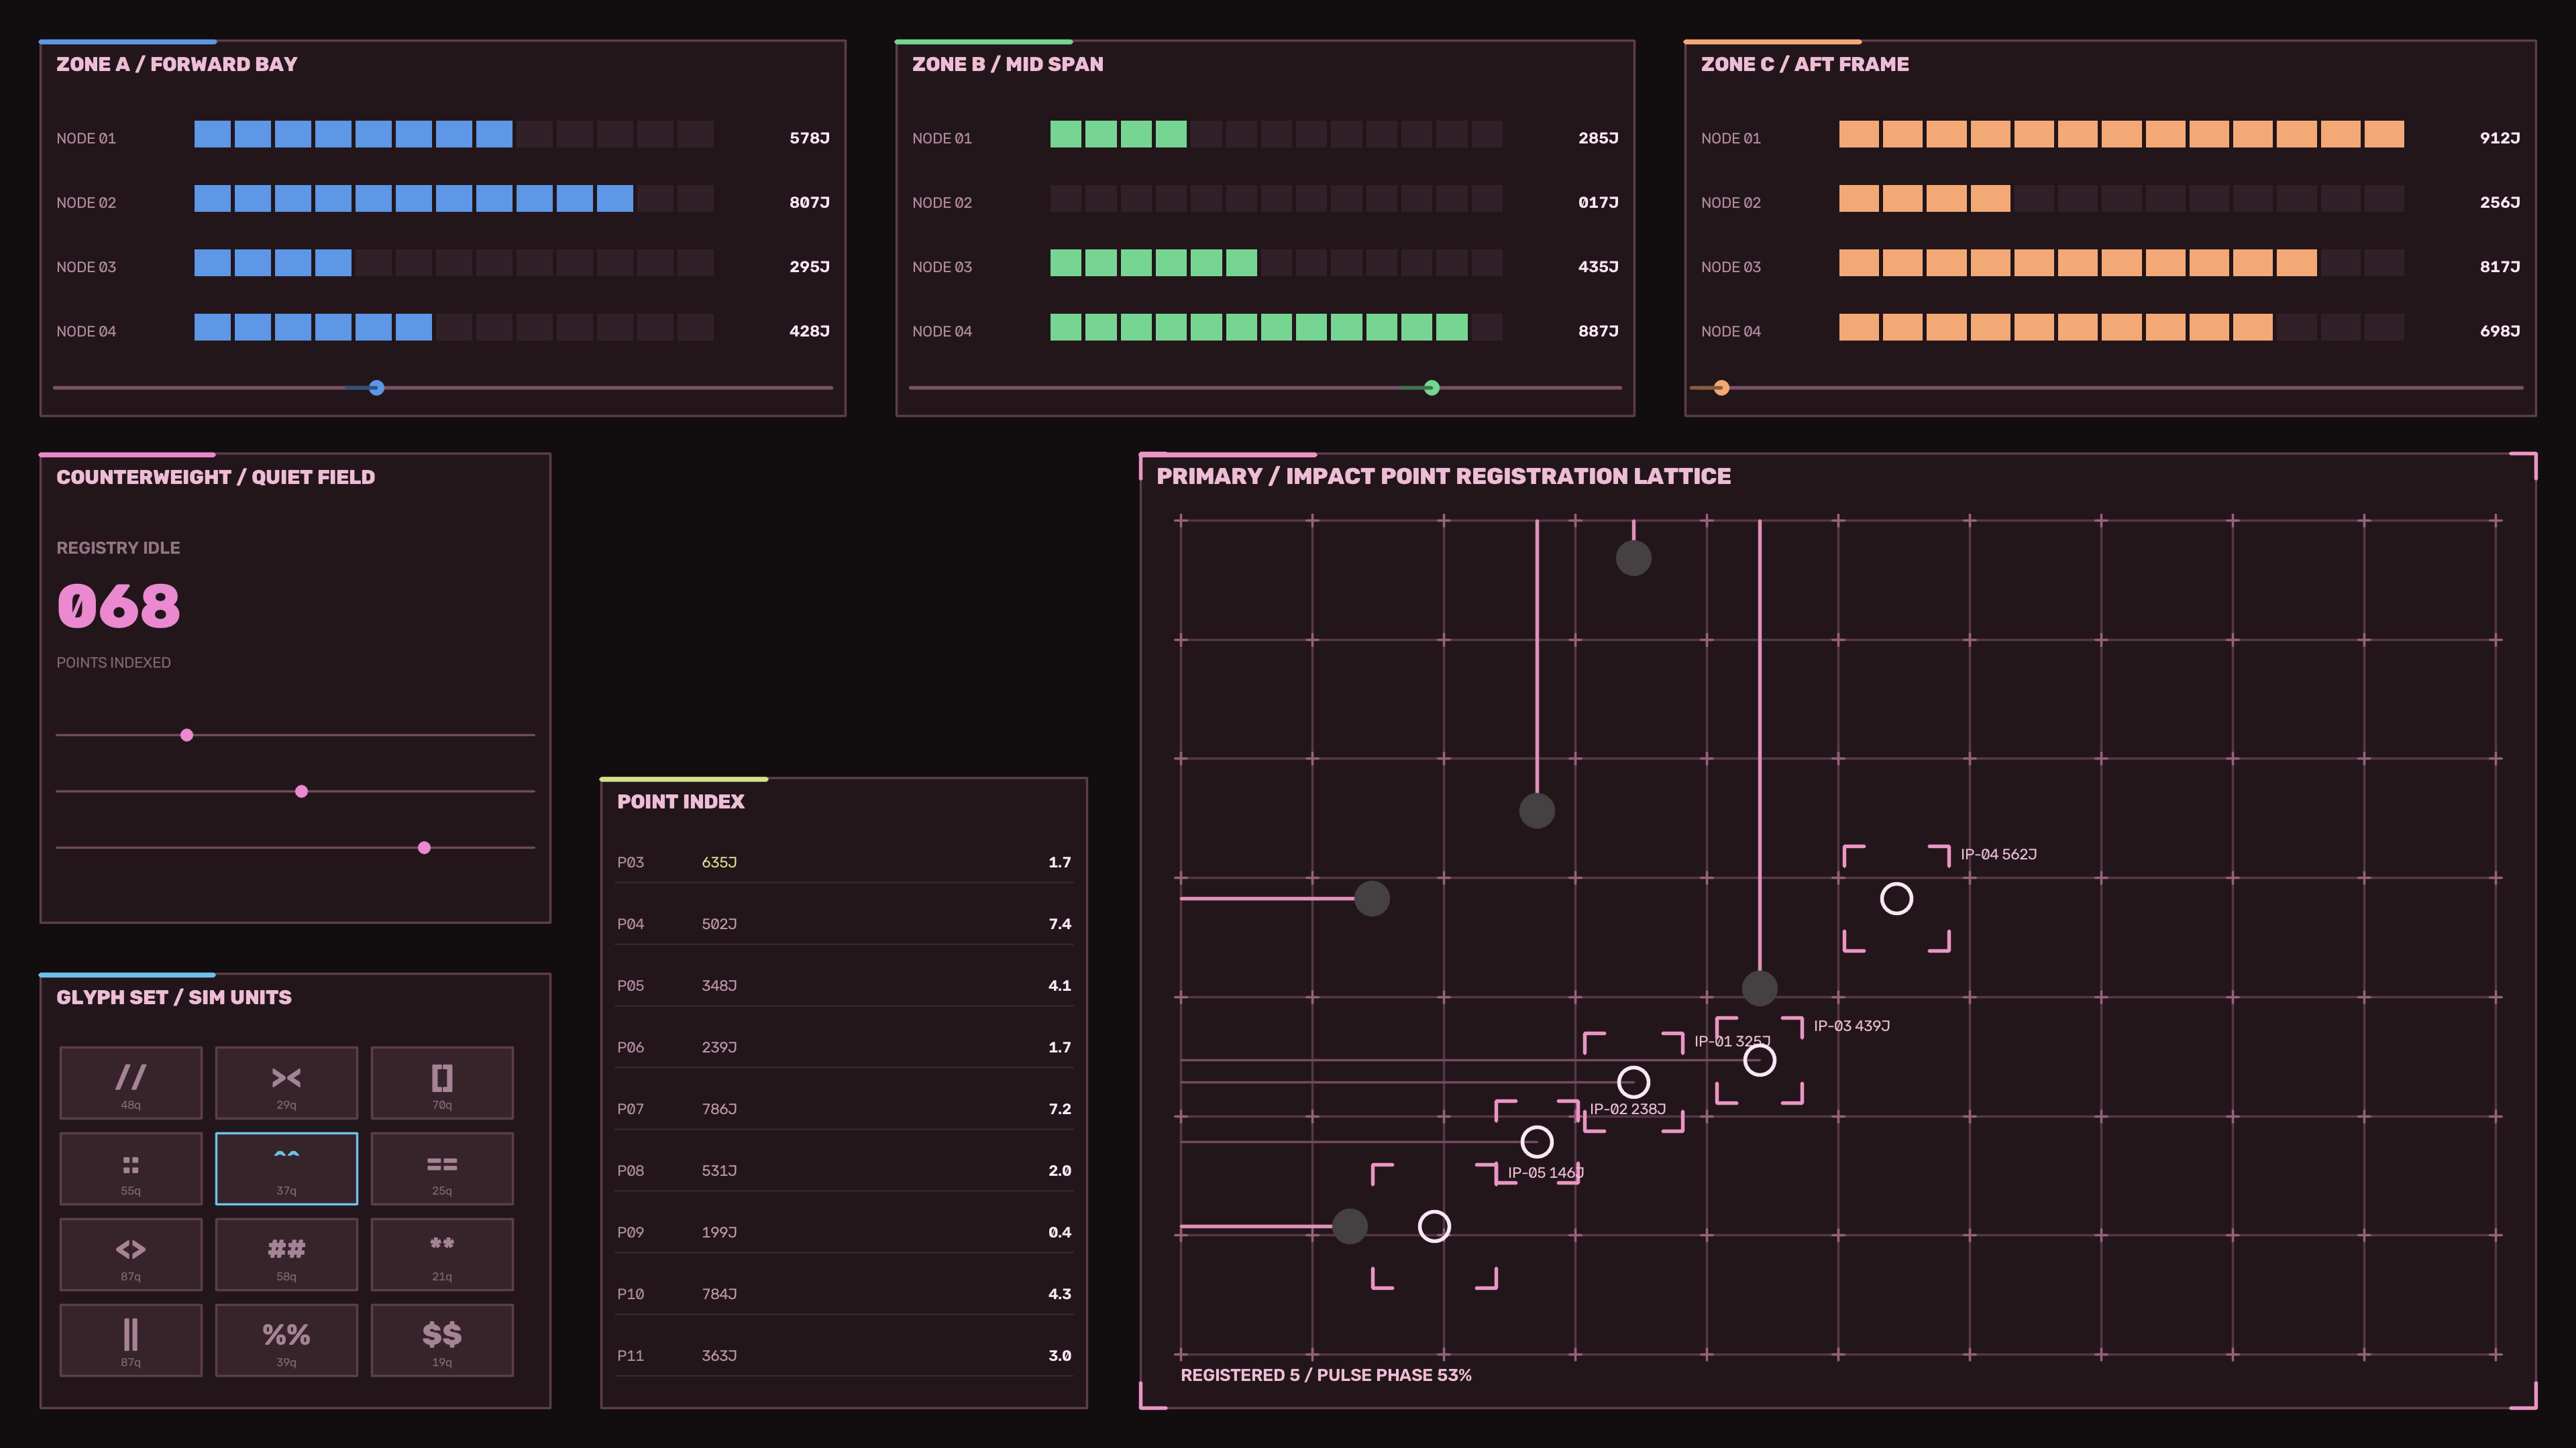Image resolution: width=2576 pixels, height=1448 pixels.
Task: Click the Zone B green slider handle
Action: point(1432,387)
